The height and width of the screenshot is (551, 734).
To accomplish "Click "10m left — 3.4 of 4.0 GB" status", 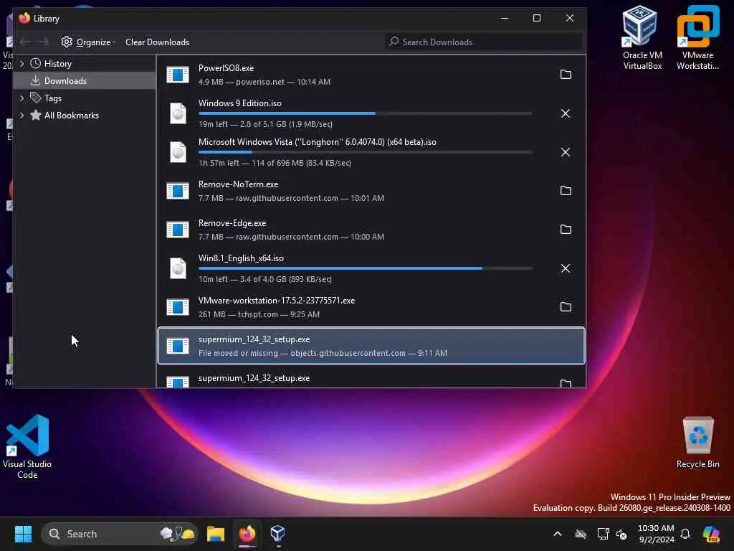I will pyautogui.click(x=265, y=279).
